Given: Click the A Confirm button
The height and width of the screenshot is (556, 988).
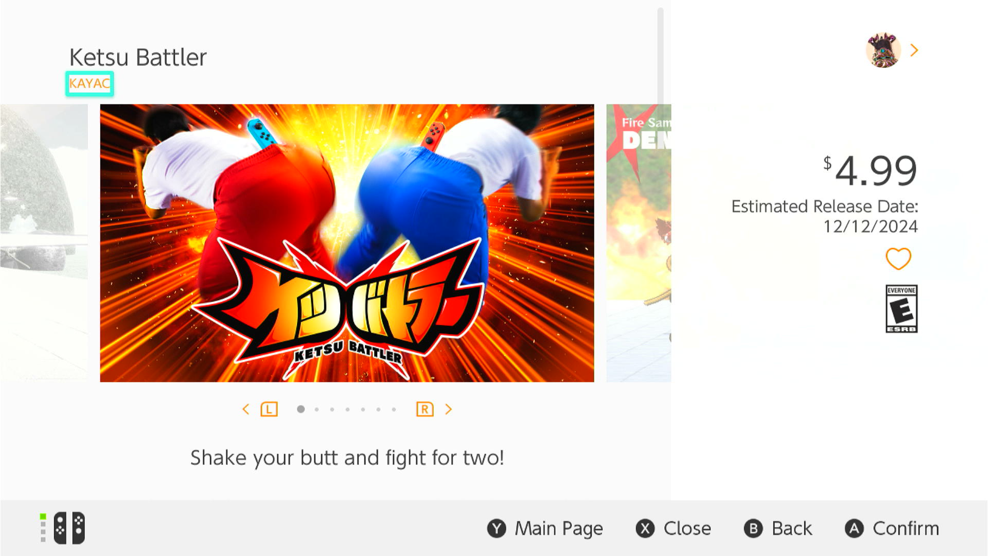Looking at the screenshot, I should (x=892, y=528).
